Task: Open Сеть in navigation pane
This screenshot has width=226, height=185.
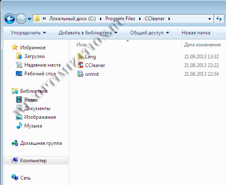Action: tap(25, 178)
